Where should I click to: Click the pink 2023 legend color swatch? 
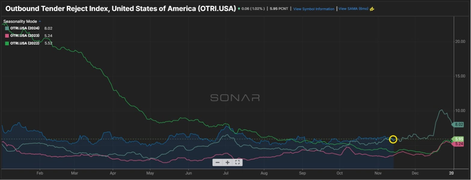pos(7,36)
